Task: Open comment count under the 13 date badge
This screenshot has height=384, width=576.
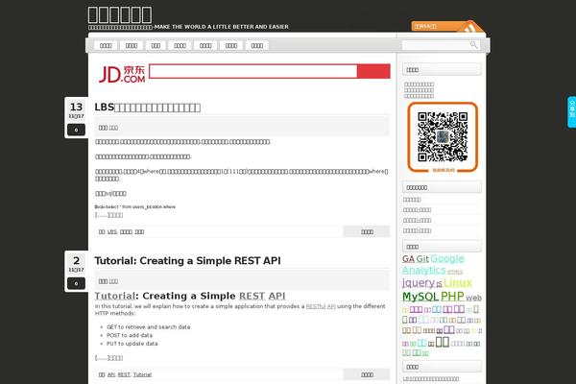Action: (x=76, y=130)
